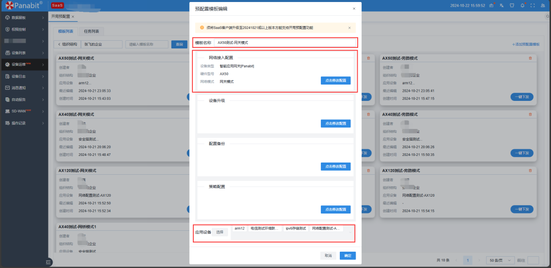551x268 pixels.
Task: Go to next page with pagination arrow
Action: click(479, 260)
